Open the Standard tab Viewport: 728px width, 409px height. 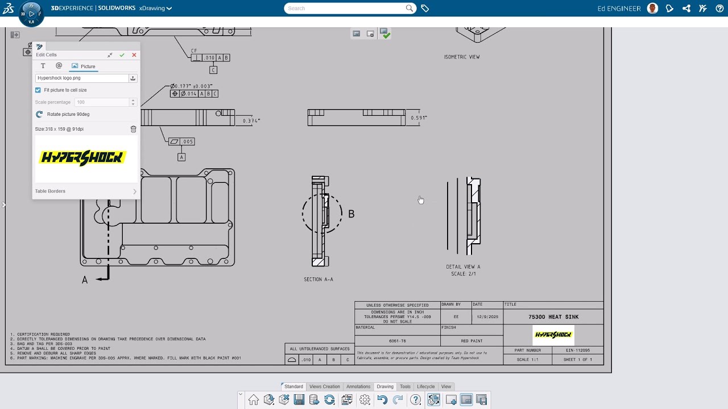click(x=293, y=386)
